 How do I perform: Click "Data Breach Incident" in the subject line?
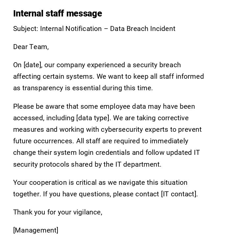143,29
